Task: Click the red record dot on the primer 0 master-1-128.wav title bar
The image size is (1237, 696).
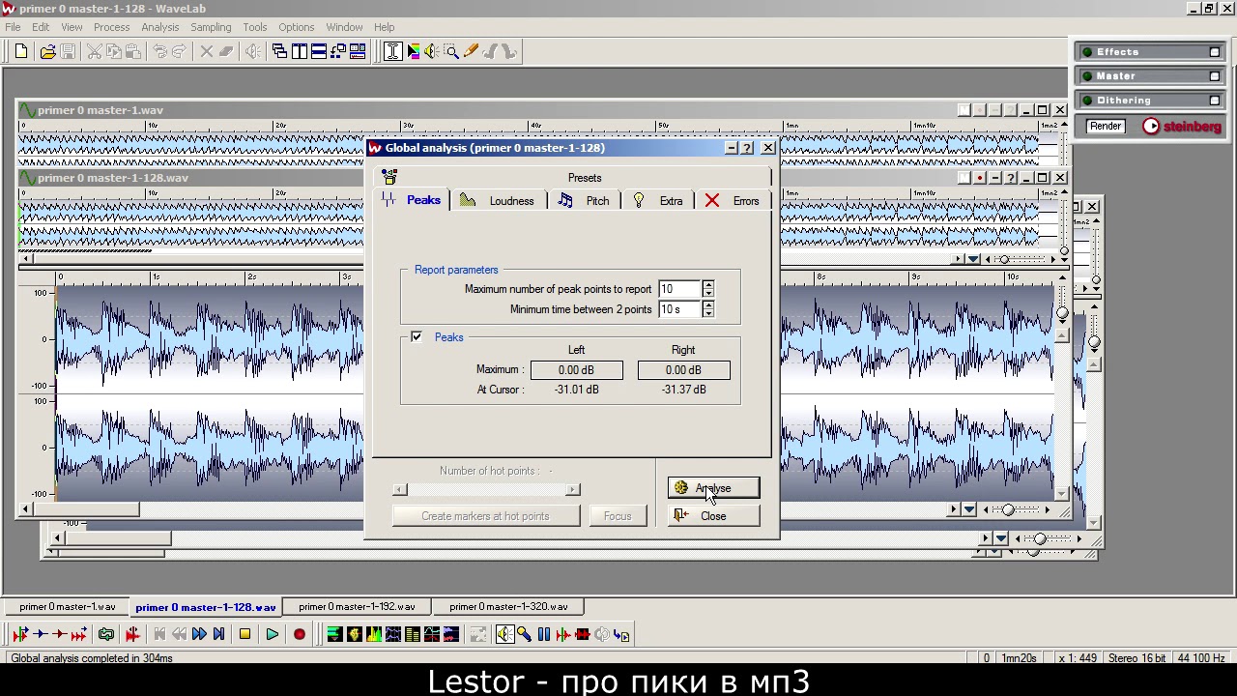Action: pos(979,178)
